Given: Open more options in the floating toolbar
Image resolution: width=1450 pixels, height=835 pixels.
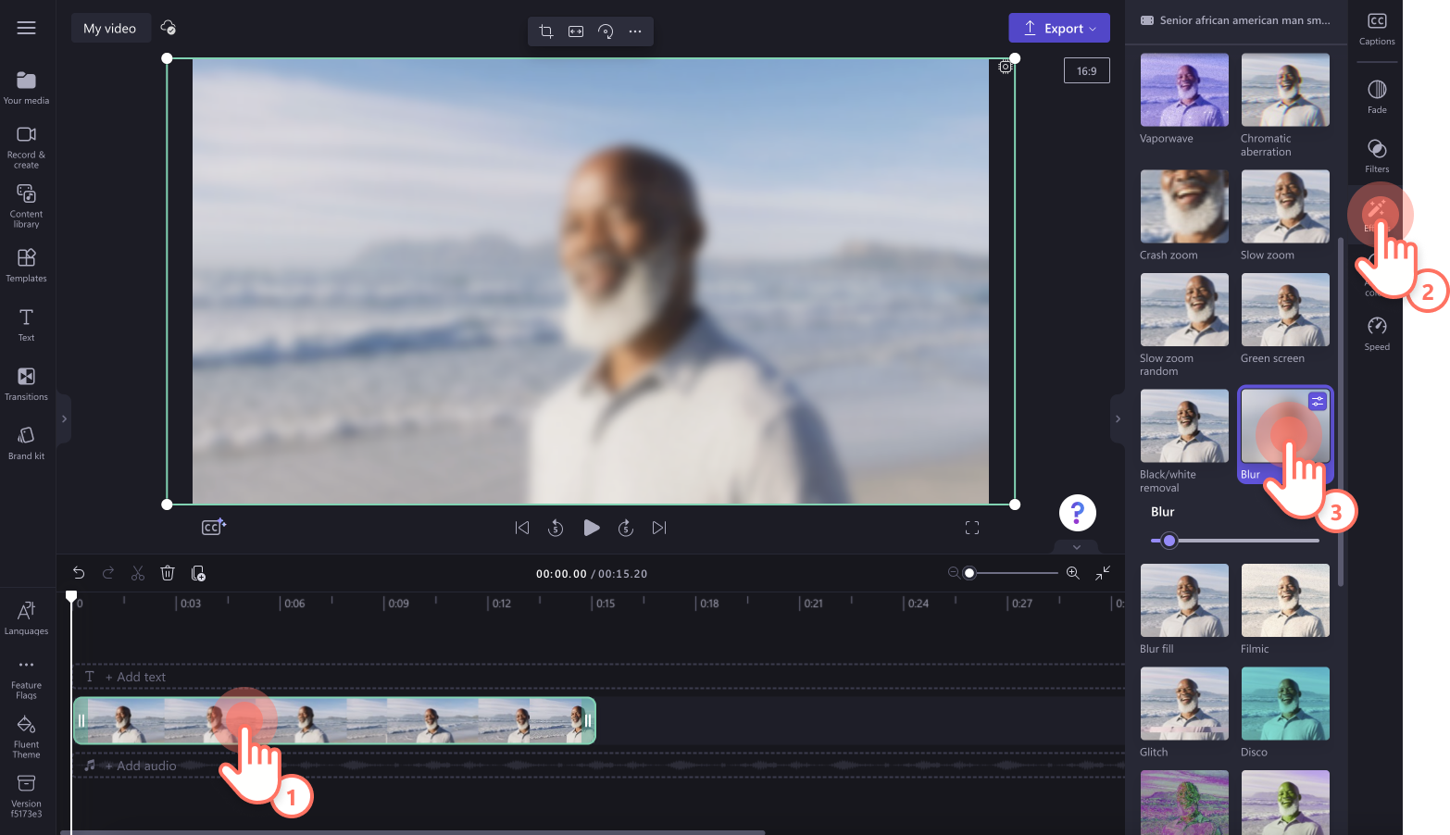Looking at the screenshot, I should (x=635, y=31).
